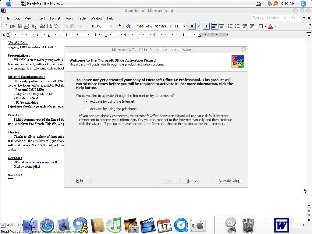Open the Styles and Formatting icon

coord(128,26)
